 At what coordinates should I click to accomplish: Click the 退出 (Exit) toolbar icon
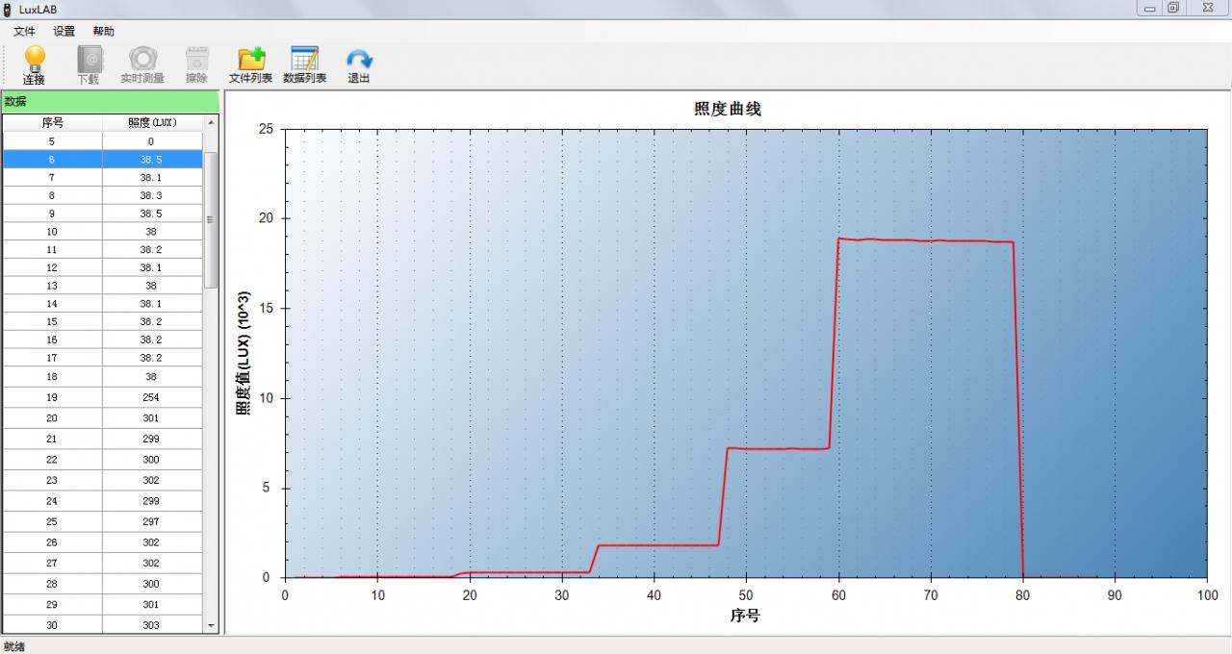click(x=358, y=63)
